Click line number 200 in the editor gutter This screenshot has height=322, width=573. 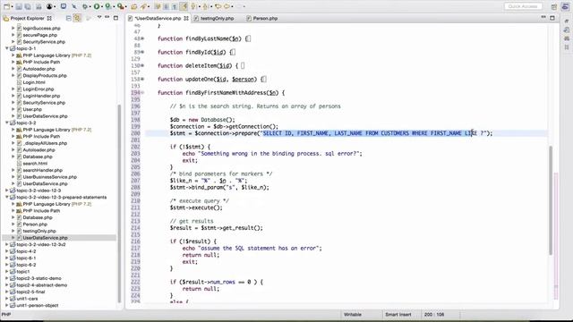click(x=135, y=133)
